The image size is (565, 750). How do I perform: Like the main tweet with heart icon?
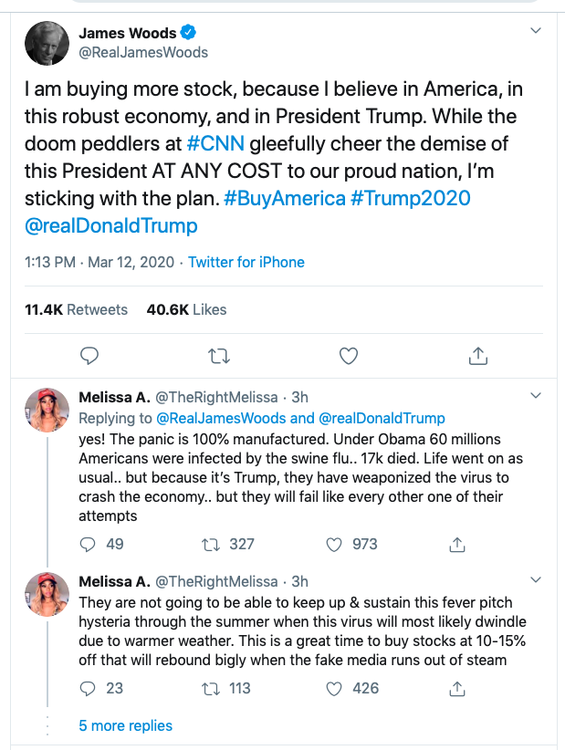tap(349, 356)
